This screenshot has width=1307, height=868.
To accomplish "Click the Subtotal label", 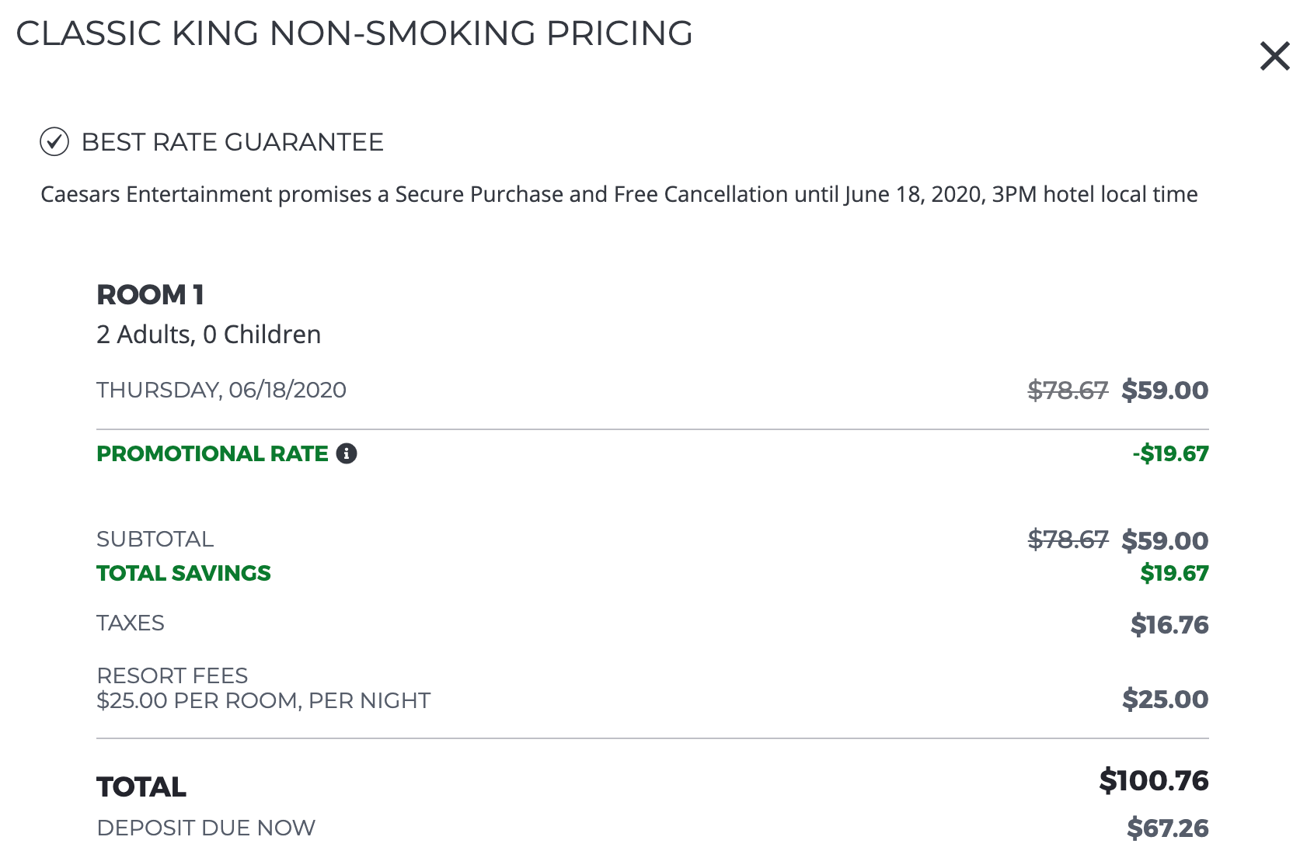I will pyautogui.click(x=155, y=539).
